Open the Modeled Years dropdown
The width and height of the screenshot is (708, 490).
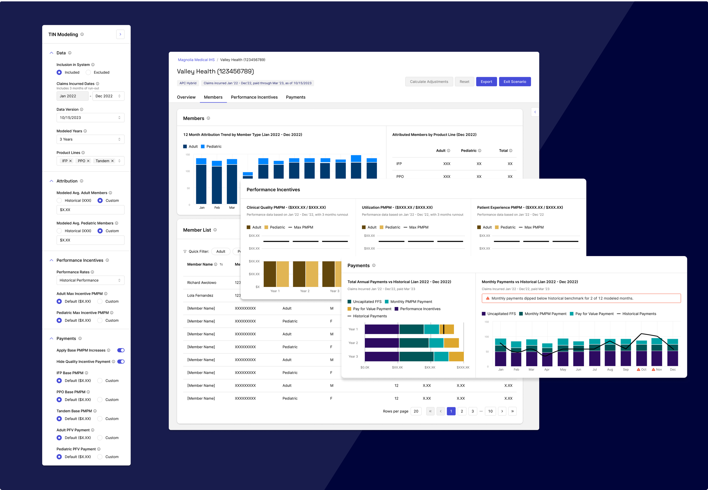click(x=90, y=139)
